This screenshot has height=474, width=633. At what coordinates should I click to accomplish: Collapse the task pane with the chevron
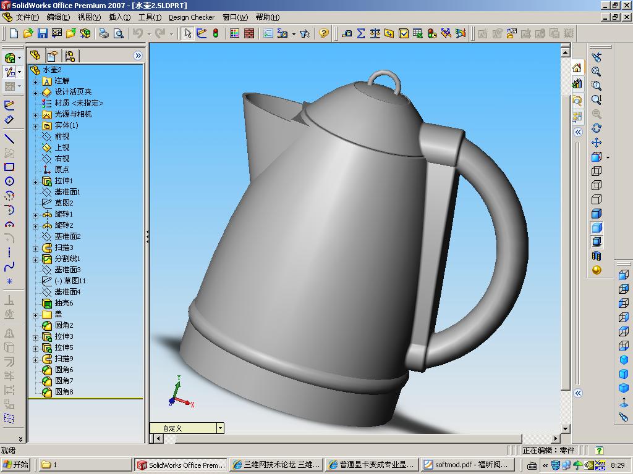click(x=578, y=132)
